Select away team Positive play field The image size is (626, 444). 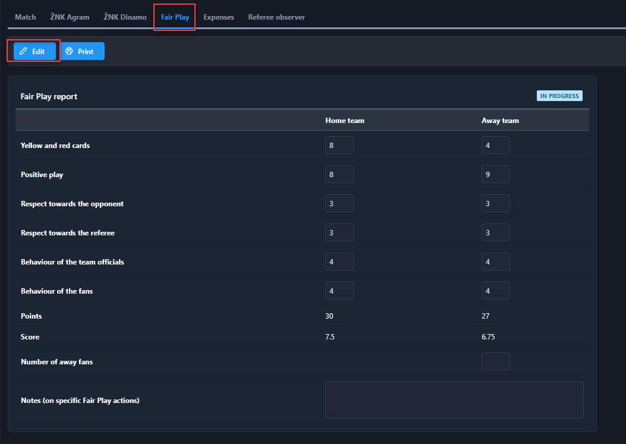[495, 174]
